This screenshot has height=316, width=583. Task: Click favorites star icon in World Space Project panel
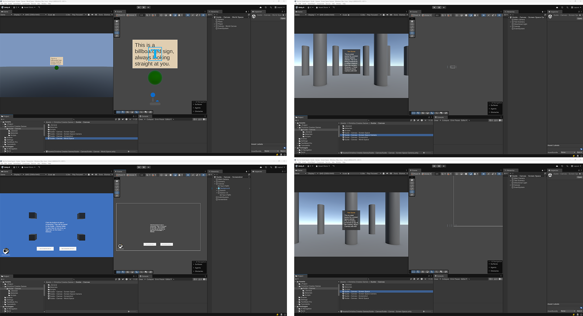[130, 119]
